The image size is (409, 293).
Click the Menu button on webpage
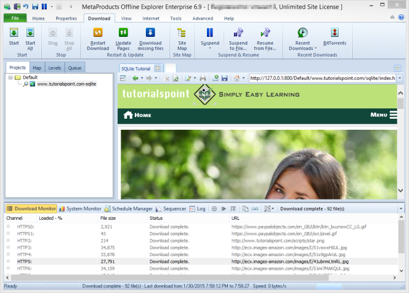coord(384,114)
